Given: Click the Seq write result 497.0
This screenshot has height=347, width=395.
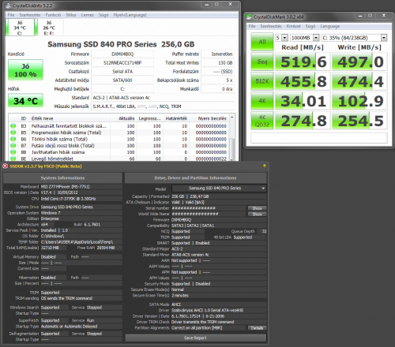Looking at the screenshot, I should point(359,62).
